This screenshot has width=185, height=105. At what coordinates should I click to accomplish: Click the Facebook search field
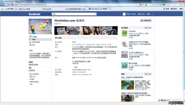coord(73,14)
